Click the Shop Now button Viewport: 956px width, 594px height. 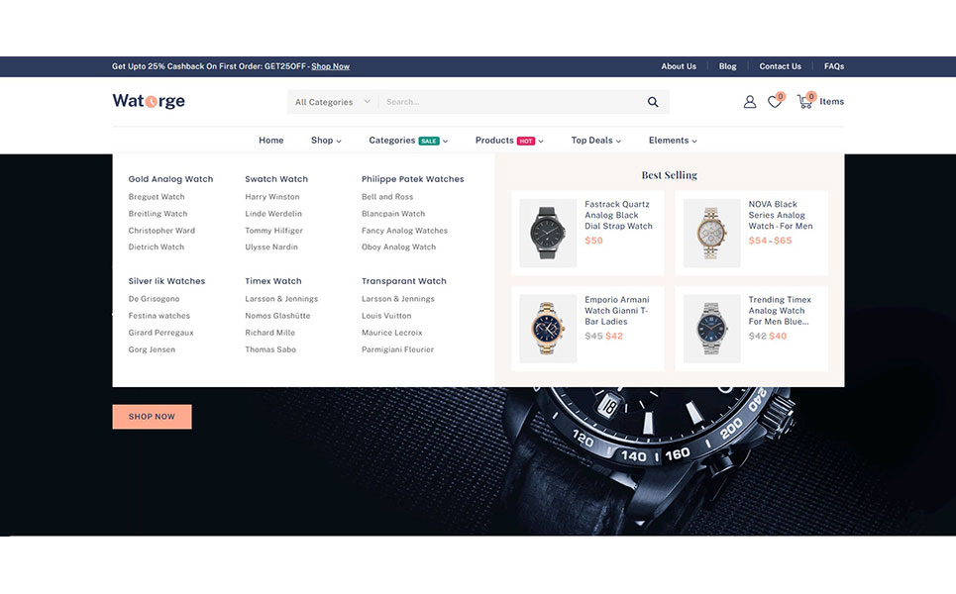(x=152, y=417)
